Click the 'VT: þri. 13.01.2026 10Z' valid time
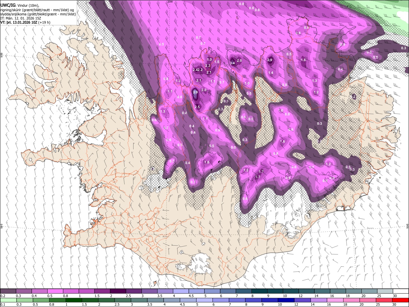This screenshot has height=307, width=409. coord(19,22)
